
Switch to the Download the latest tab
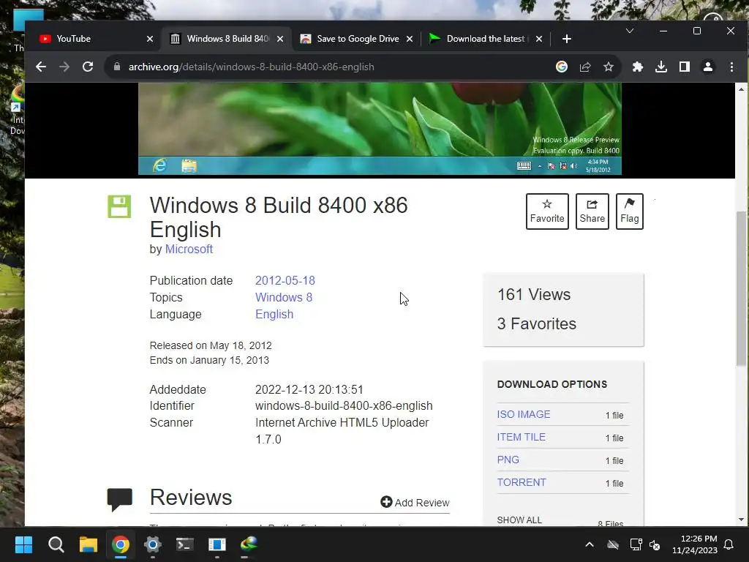click(x=486, y=39)
